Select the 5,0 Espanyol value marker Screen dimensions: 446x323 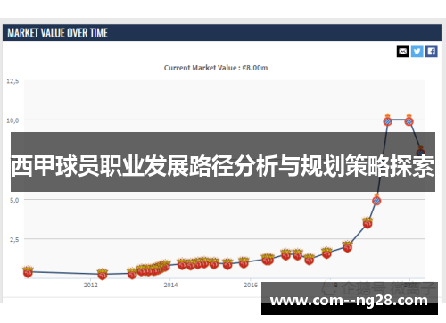click(376, 200)
